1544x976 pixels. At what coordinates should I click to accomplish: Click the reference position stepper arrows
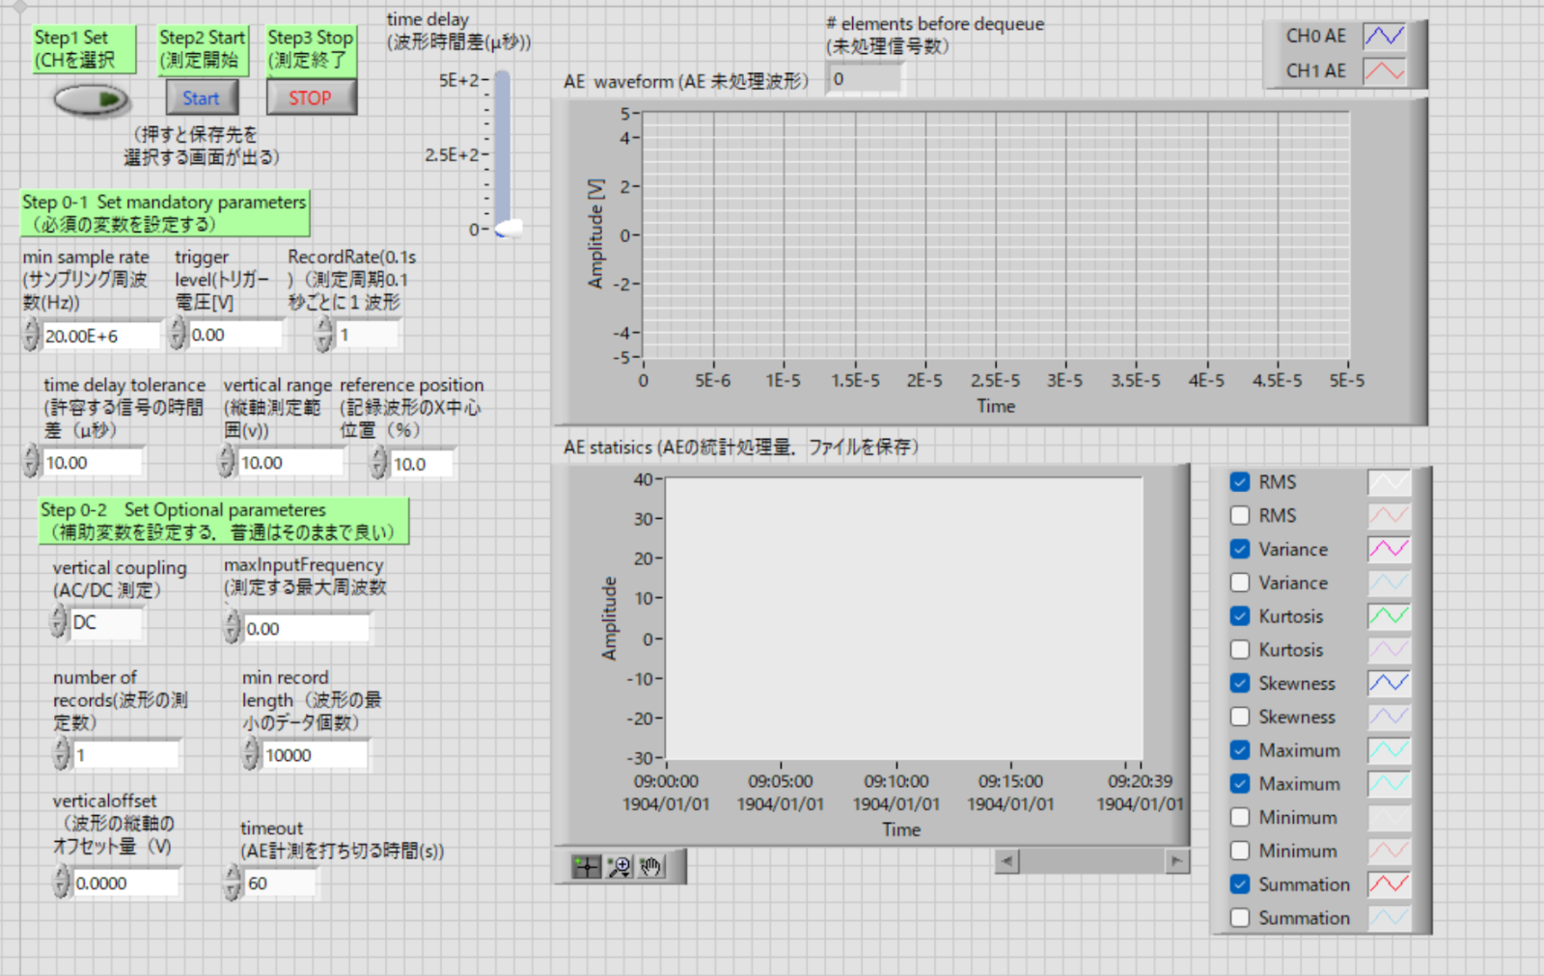(x=379, y=463)
